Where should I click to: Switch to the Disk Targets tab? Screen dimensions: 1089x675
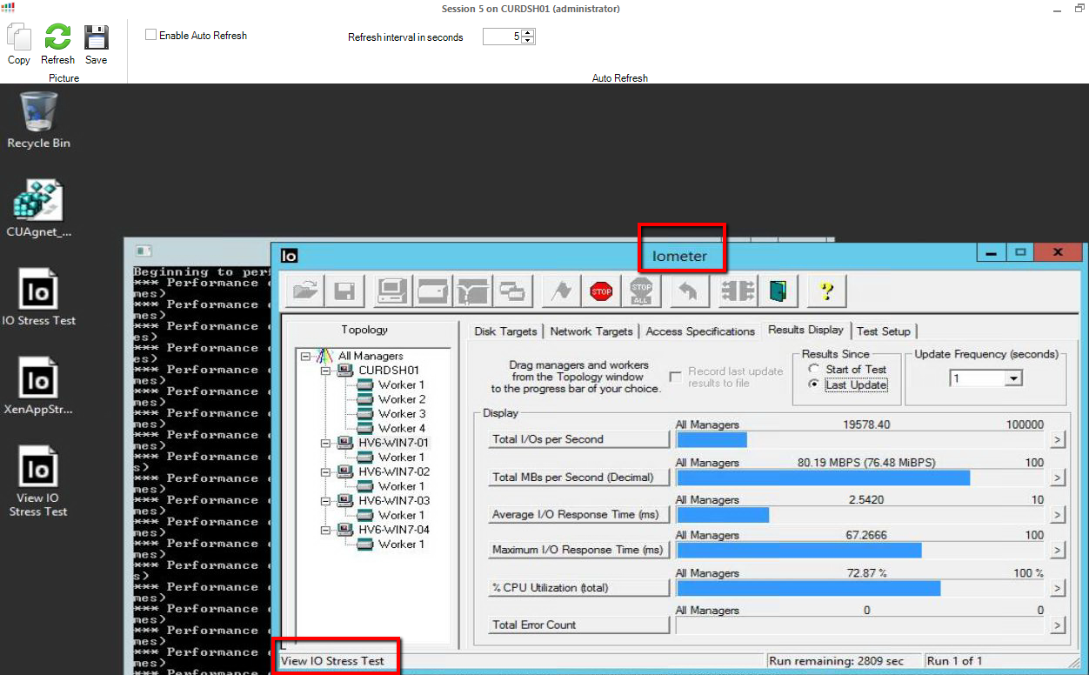(505, 331)
